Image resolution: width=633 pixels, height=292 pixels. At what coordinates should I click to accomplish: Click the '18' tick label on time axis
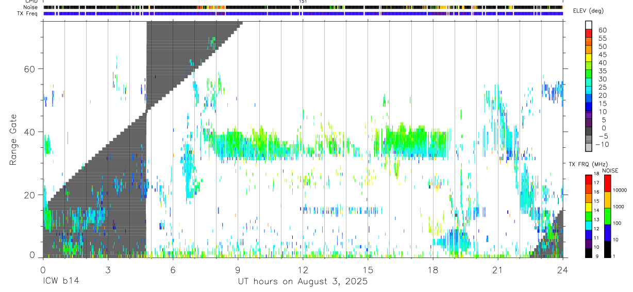(433, 270)
